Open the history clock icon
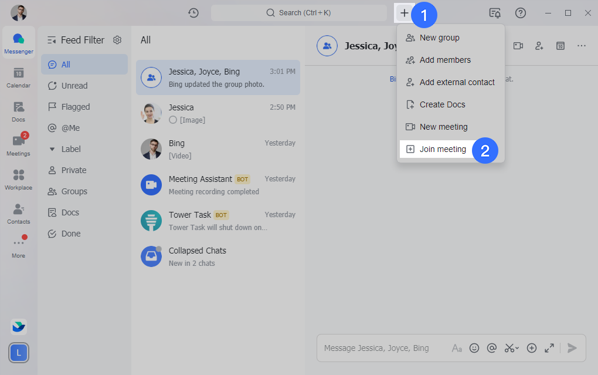598x375 pixels. coord(193,13)
